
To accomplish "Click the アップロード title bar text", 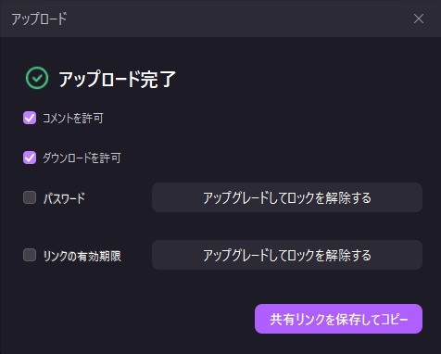I will (39, 19).
